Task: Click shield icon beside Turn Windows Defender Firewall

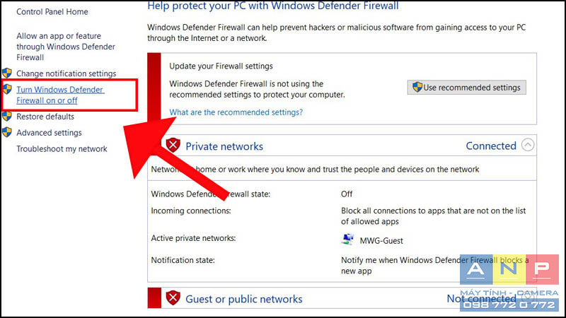Action: click(x=7, y=89)
